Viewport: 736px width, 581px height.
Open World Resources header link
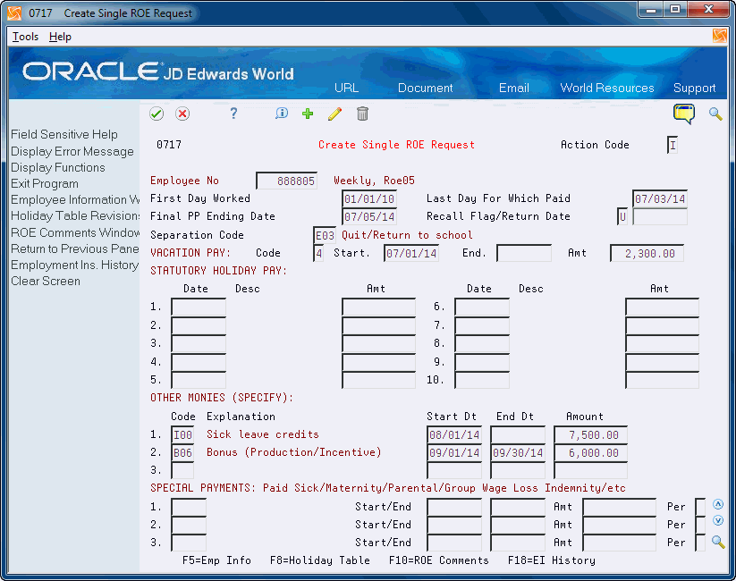pyautogui.click(x=607, y=88)
